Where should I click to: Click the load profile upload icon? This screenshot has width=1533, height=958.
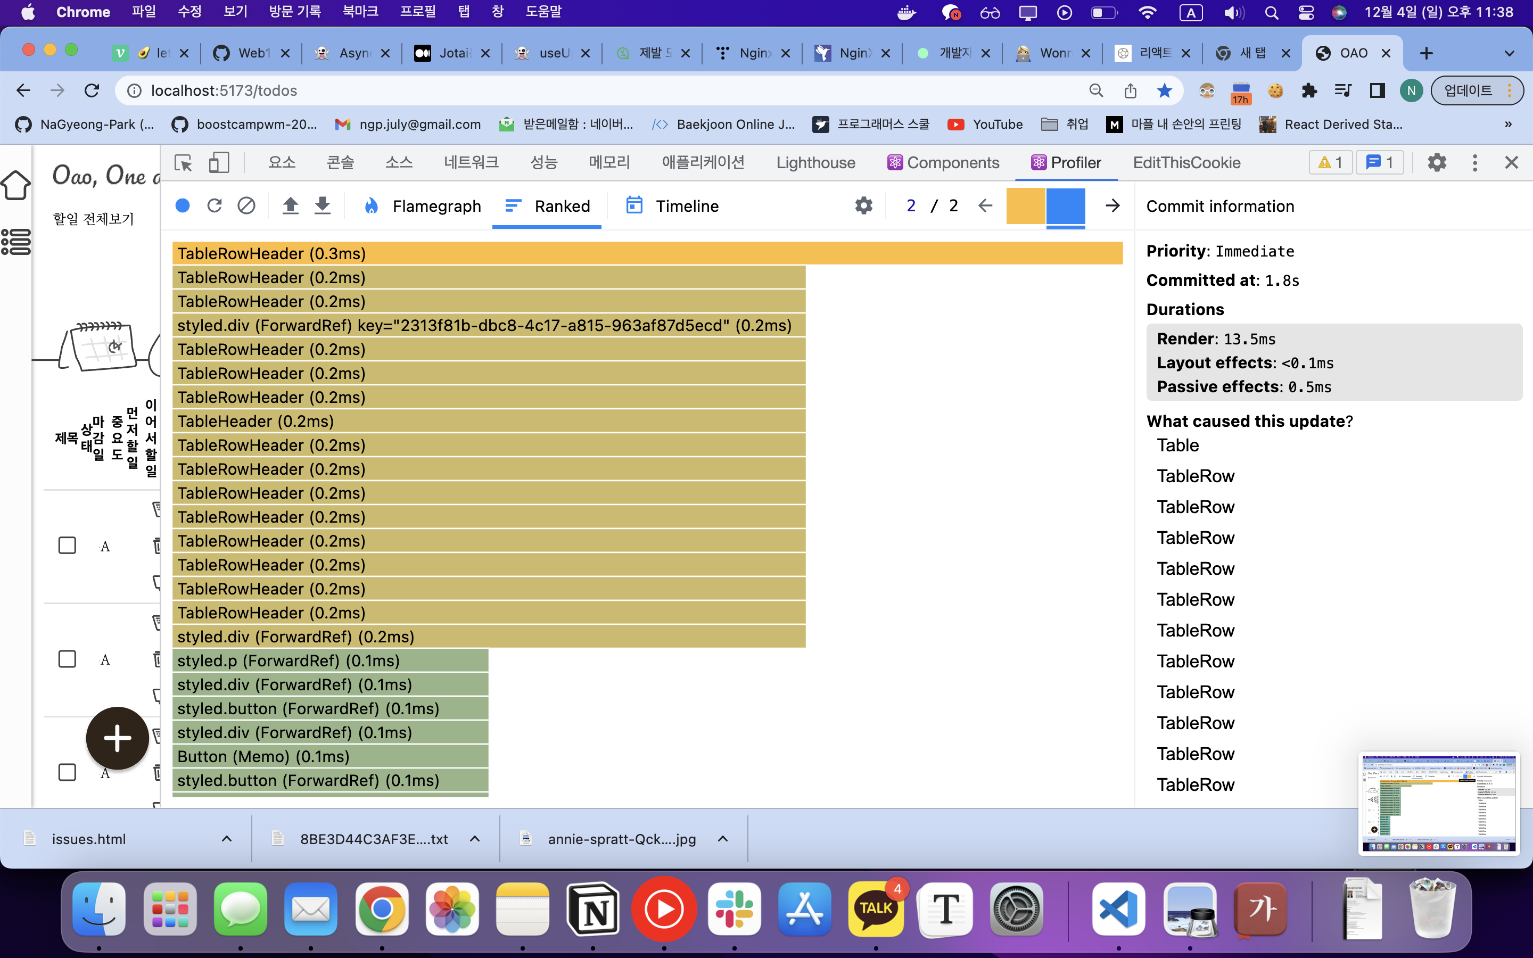pyautogui.click(x=290, y=205)
